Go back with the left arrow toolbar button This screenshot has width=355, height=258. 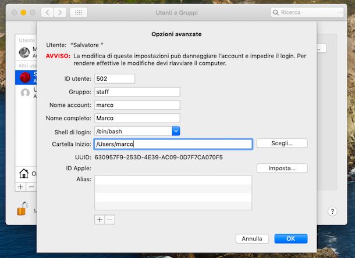coord(47,13)
